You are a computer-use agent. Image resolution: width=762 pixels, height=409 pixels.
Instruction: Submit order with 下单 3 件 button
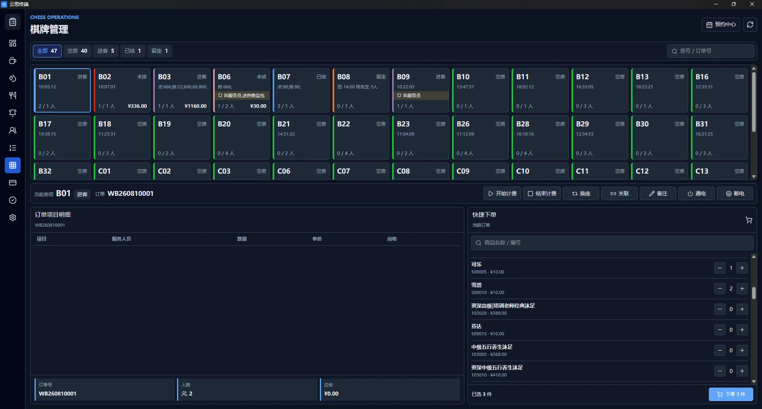point(731,394)
